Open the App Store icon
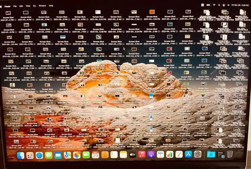Image resolution: width=251 pixels, height=169 pixels. pyautogui.click(x=188, y=154)
